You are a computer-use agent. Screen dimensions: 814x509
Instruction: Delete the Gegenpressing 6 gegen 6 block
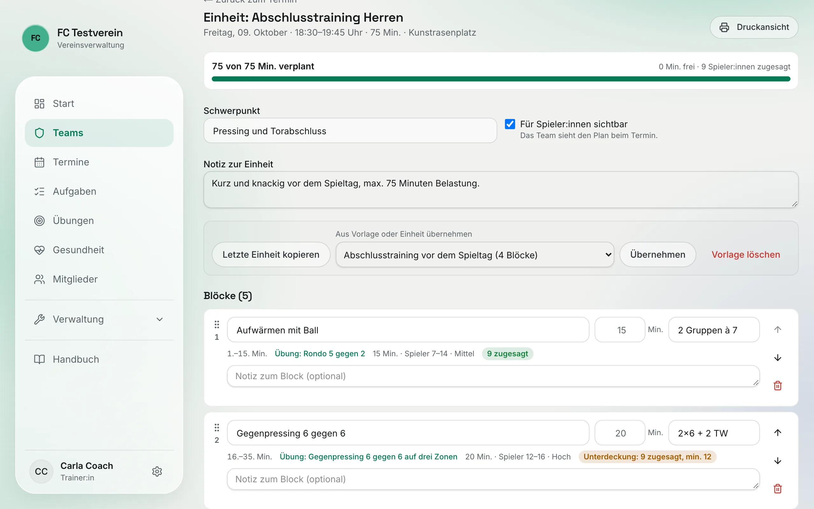pyautogui.click(x=777, y=488)
